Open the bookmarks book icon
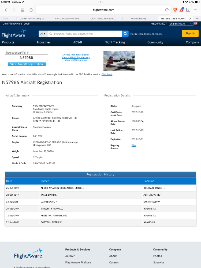 tap(23, 10)
